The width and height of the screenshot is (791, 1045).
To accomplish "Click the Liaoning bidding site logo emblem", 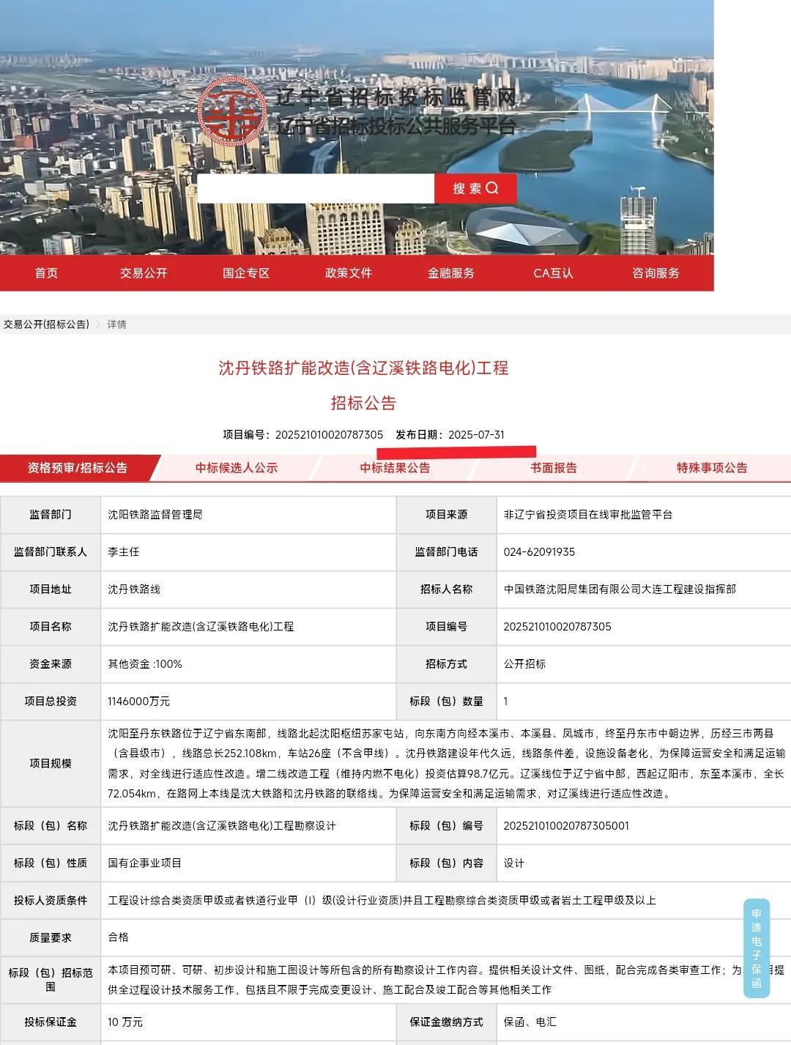I will (234, 111).
